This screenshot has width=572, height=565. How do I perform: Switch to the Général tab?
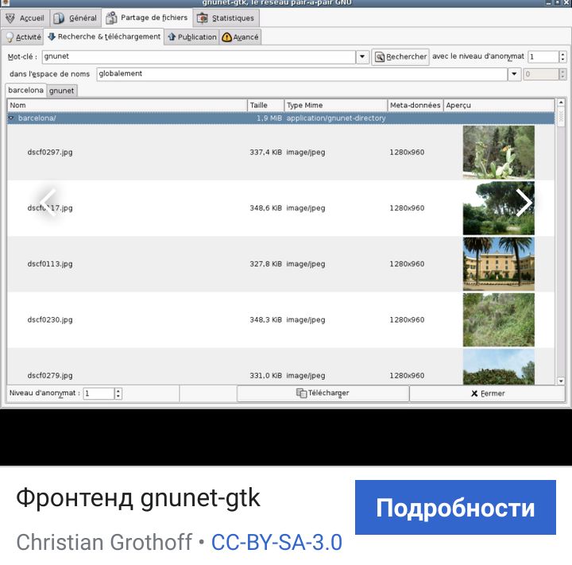pos(75,18)
